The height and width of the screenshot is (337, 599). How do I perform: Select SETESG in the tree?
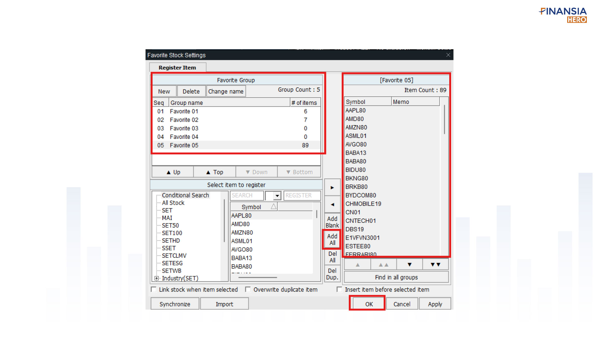[172, 263]
